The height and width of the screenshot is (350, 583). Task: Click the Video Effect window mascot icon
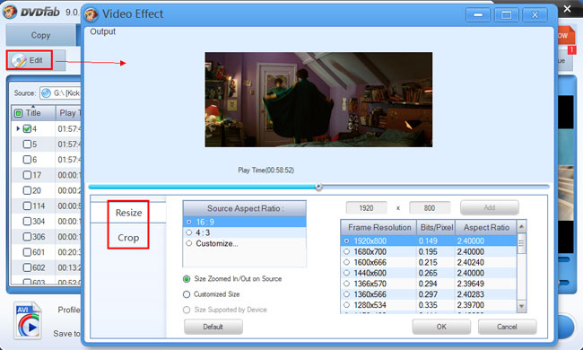[91, 14]
